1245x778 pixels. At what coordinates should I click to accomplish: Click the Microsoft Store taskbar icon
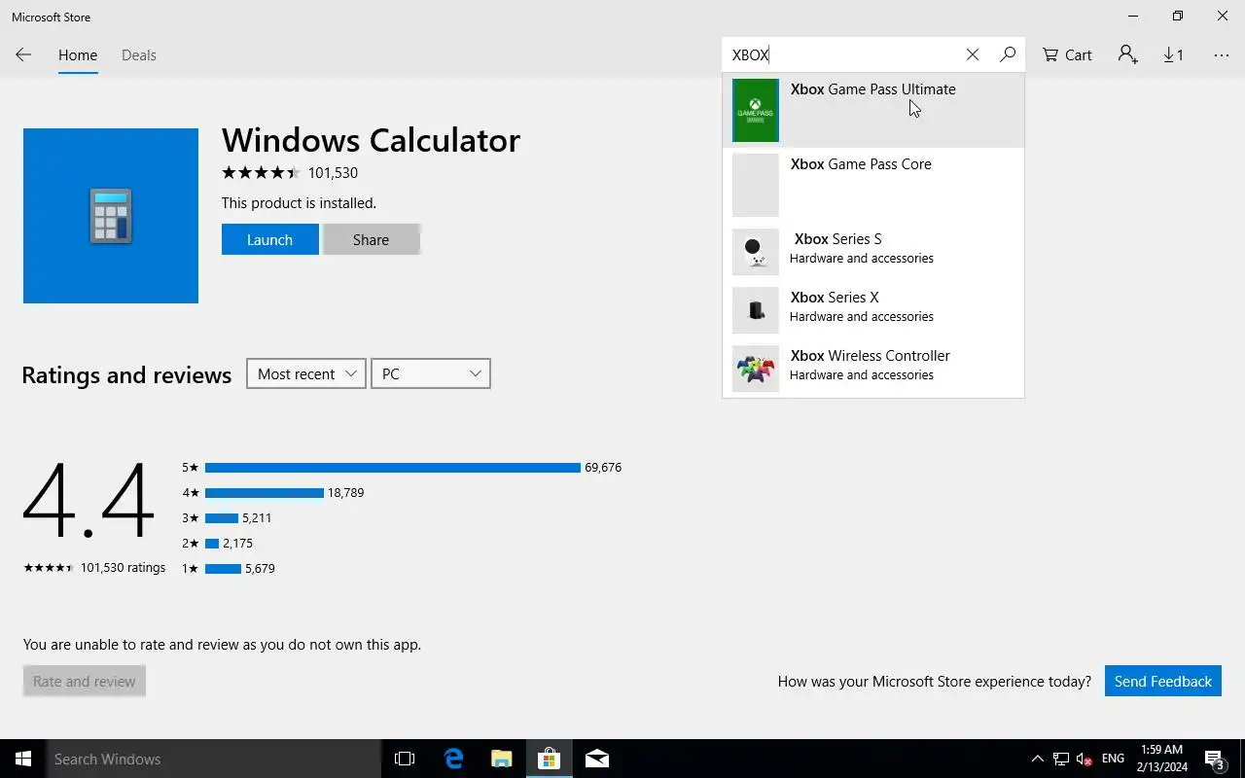click(549, 759)
